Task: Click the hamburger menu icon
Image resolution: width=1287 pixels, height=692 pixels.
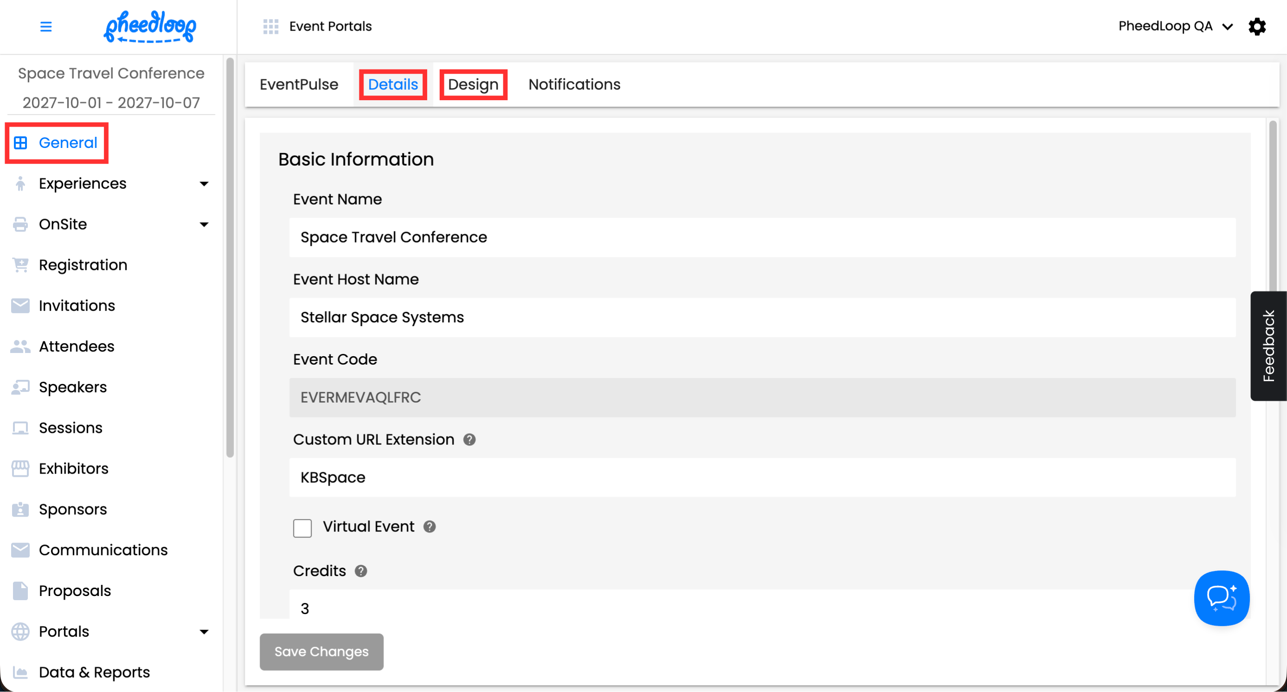Action: pos(45,26)
